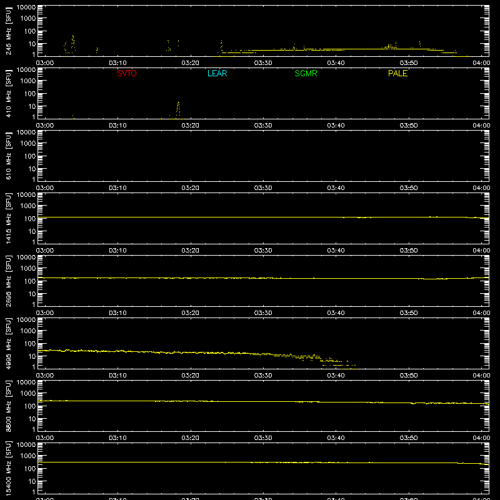Click the 03:30 tick label under 8800 MHz plot

coord(263,438)
